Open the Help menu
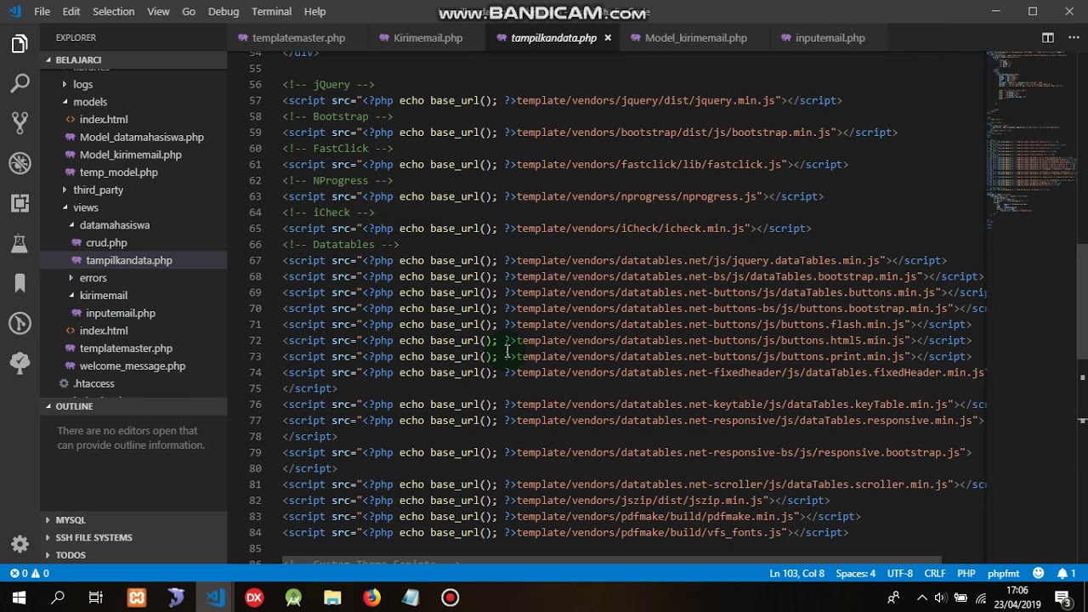Screen dimensions: 1088x612 [x=314, y=11]
